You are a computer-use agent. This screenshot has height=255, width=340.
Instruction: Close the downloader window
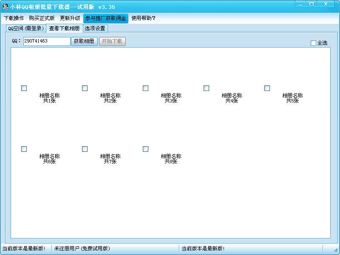pyautogui.click(x=326, y=4)
